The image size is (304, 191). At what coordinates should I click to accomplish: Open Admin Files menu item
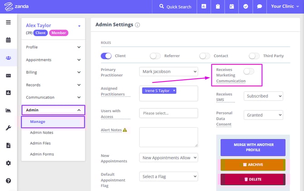point(40,143)
